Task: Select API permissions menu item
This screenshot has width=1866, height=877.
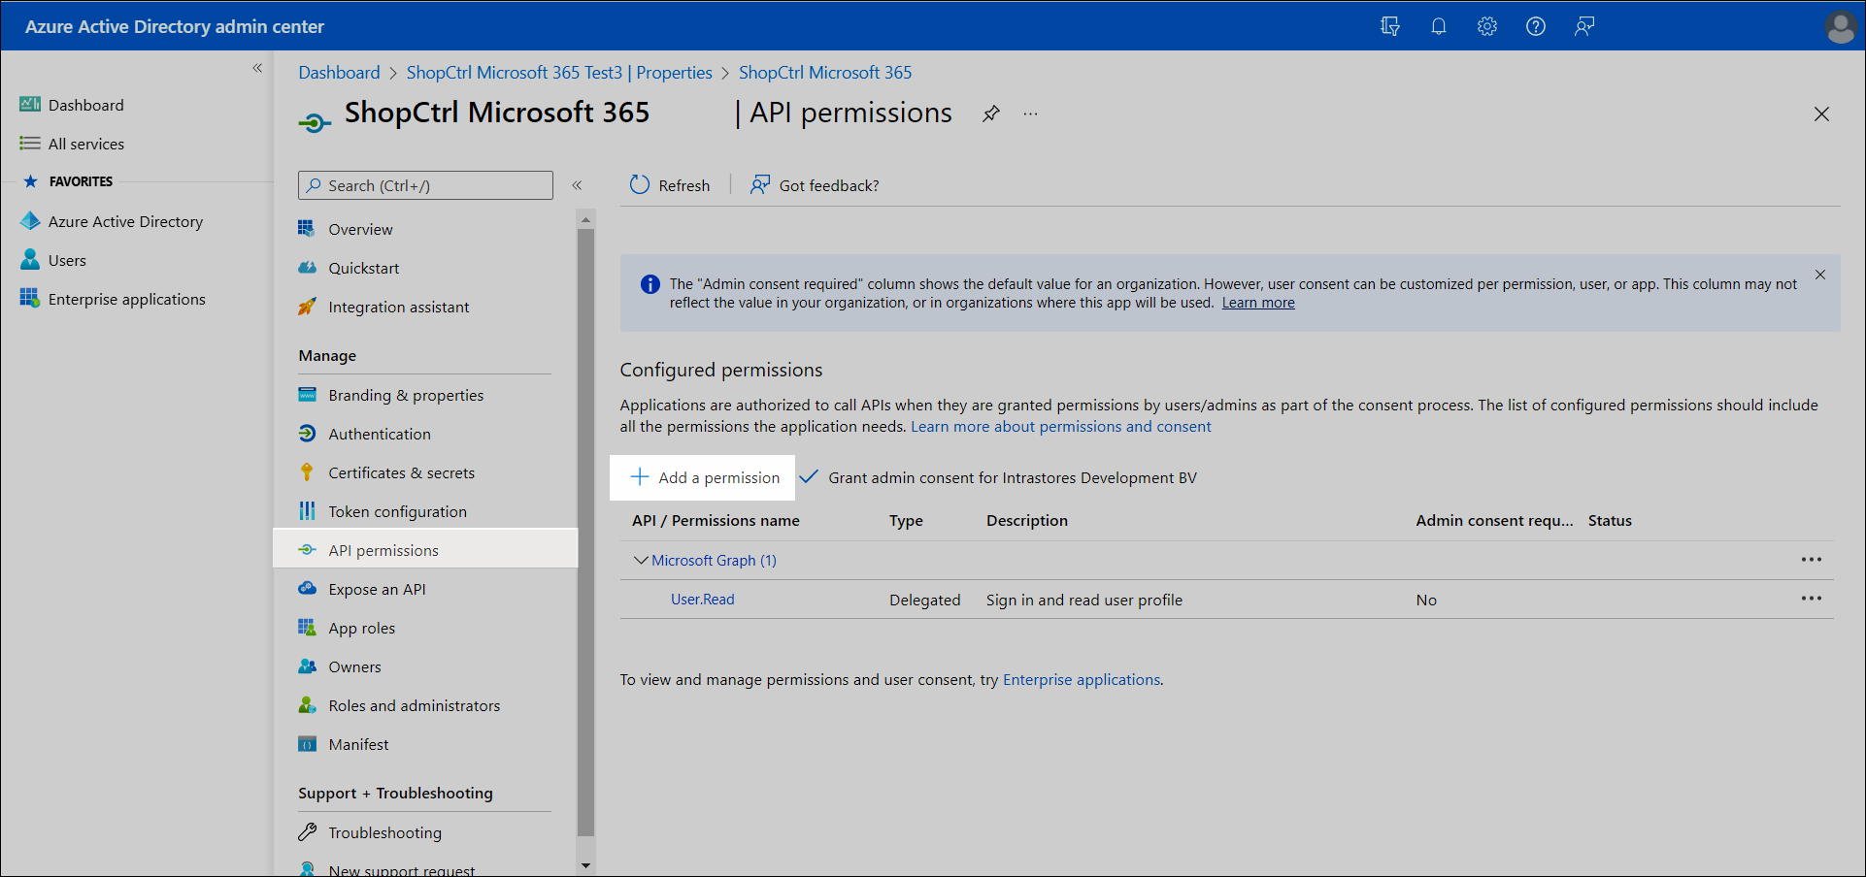Action: coord(425,549)
